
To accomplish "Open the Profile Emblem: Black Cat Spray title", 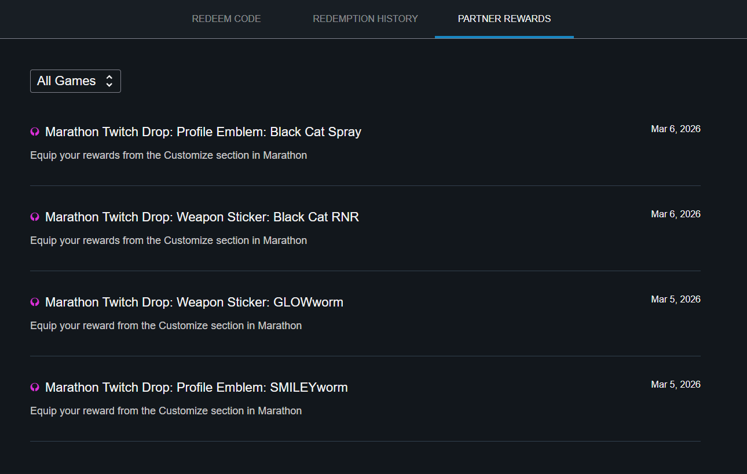I will (x=203, y=132).
